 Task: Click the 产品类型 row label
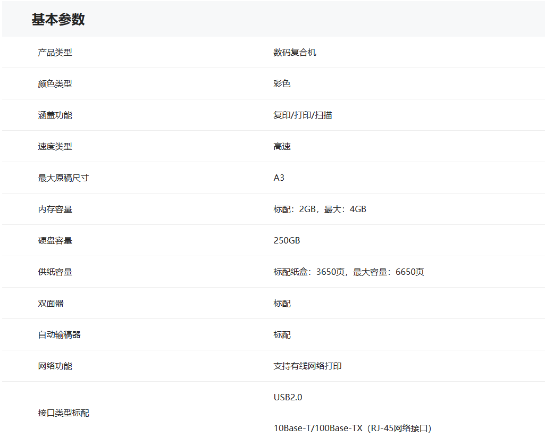tap(55, 52)
